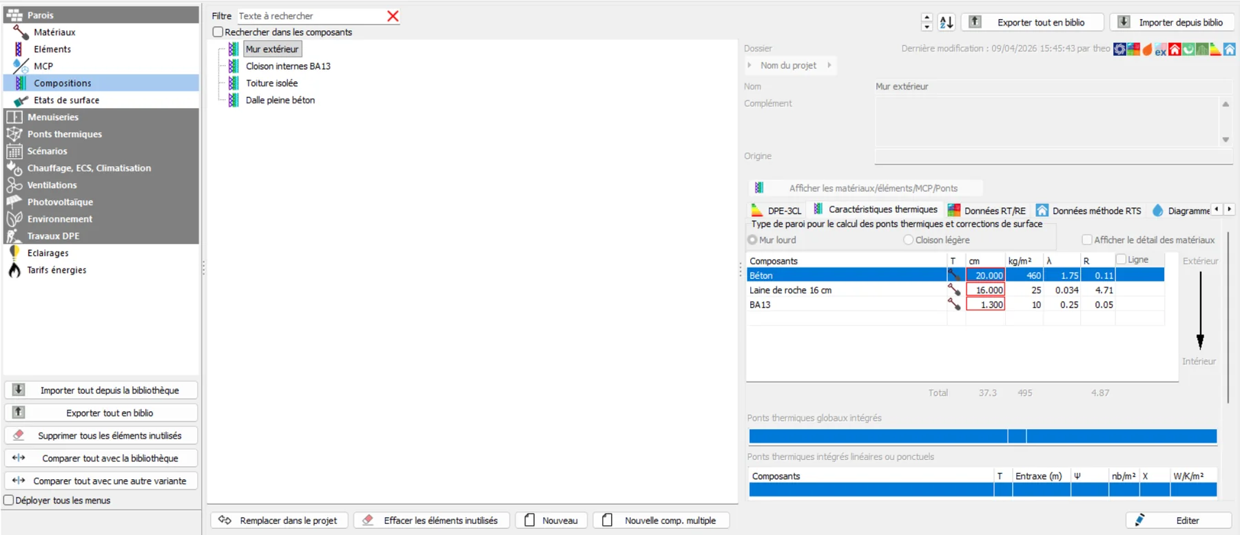
Task: Open the Matériaux section in the sidebar
Action: click(54, 32)
